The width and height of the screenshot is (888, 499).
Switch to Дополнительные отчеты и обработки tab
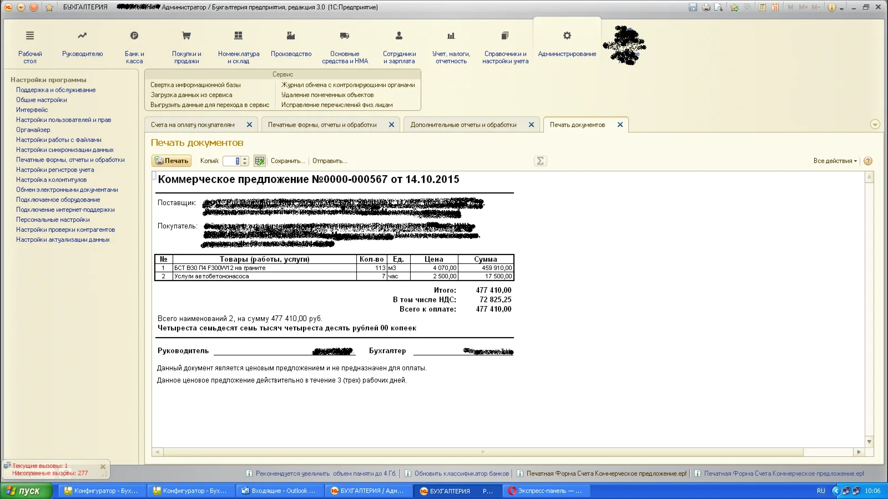point(463,125)
